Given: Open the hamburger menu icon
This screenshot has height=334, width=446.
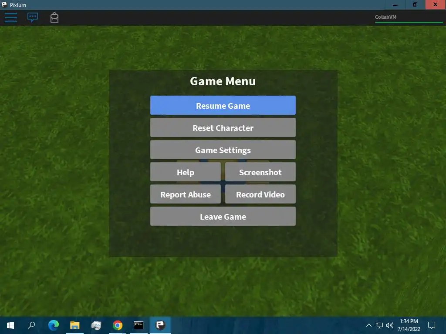Looking at the screenshot, I should (x=11, y=17).
